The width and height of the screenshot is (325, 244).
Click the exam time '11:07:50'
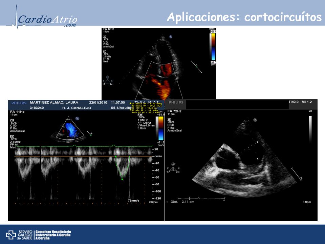click(x=118, y=102)
